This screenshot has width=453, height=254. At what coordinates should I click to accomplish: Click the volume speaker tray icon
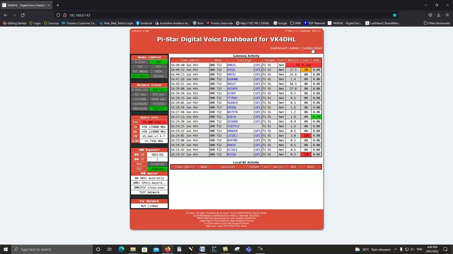(412, 249)
